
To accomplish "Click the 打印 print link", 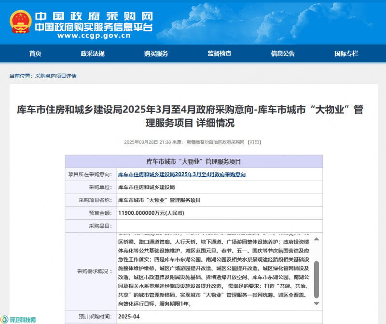I will point(254,142).
